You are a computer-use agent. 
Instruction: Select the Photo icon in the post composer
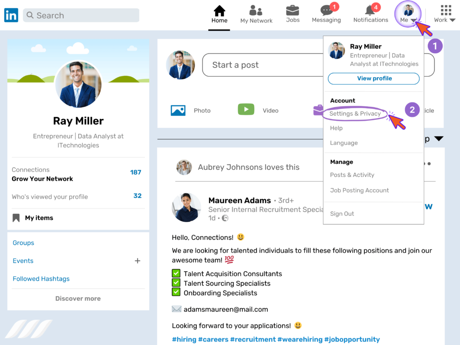tap(178, 110)
